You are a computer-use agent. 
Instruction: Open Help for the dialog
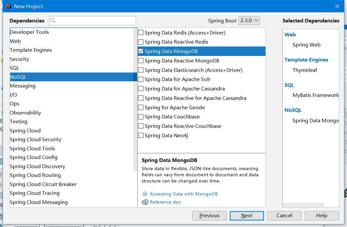pos(322,216)
